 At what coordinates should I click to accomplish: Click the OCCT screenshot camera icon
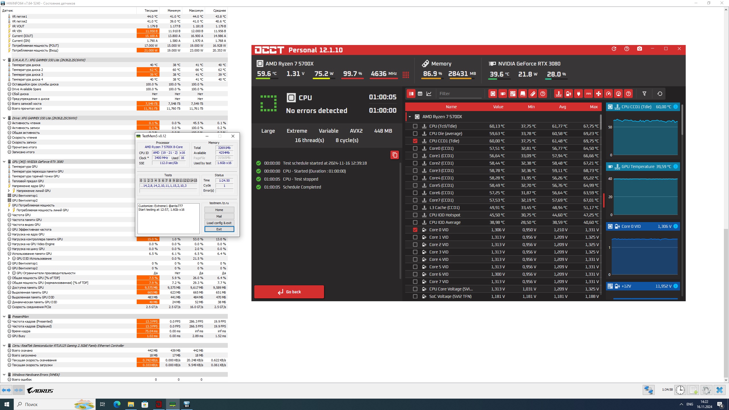(x=640, y=49)
